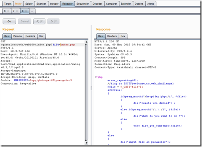View the Alerts tab
Screen dimensions: 202x147
tap(150, 4)
